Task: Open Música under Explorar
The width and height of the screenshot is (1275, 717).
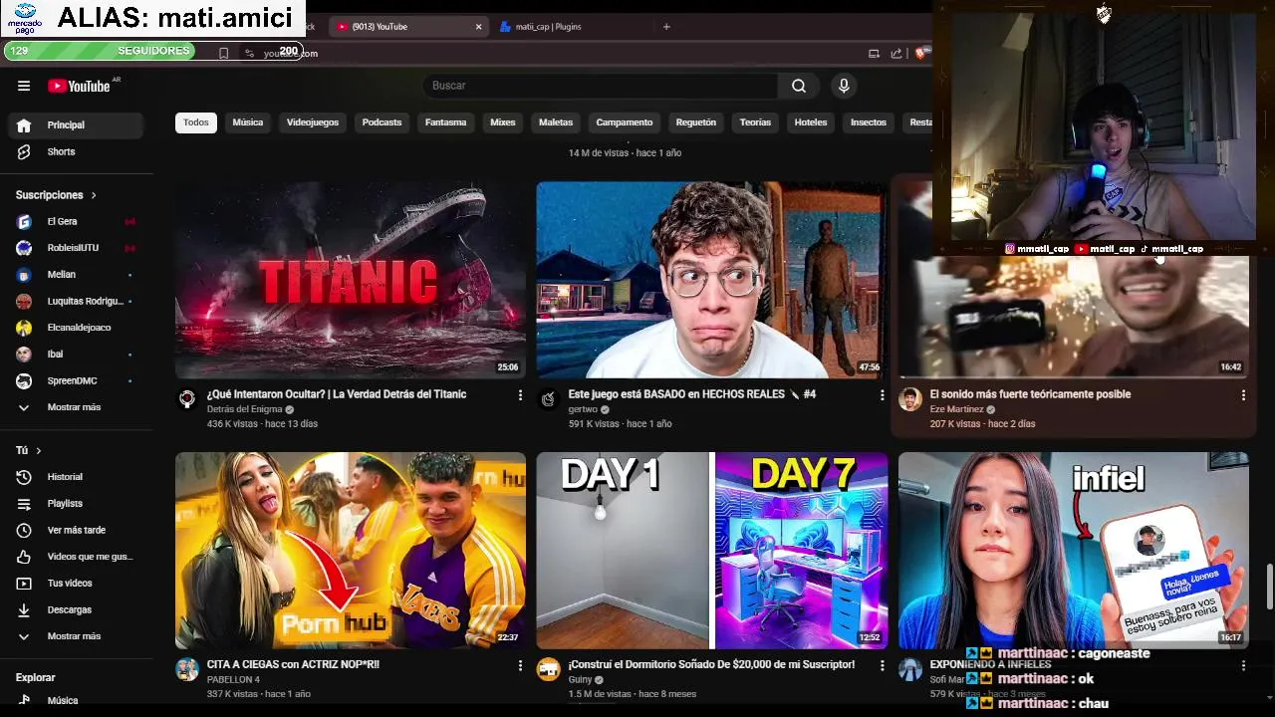Action: point(77,701)
